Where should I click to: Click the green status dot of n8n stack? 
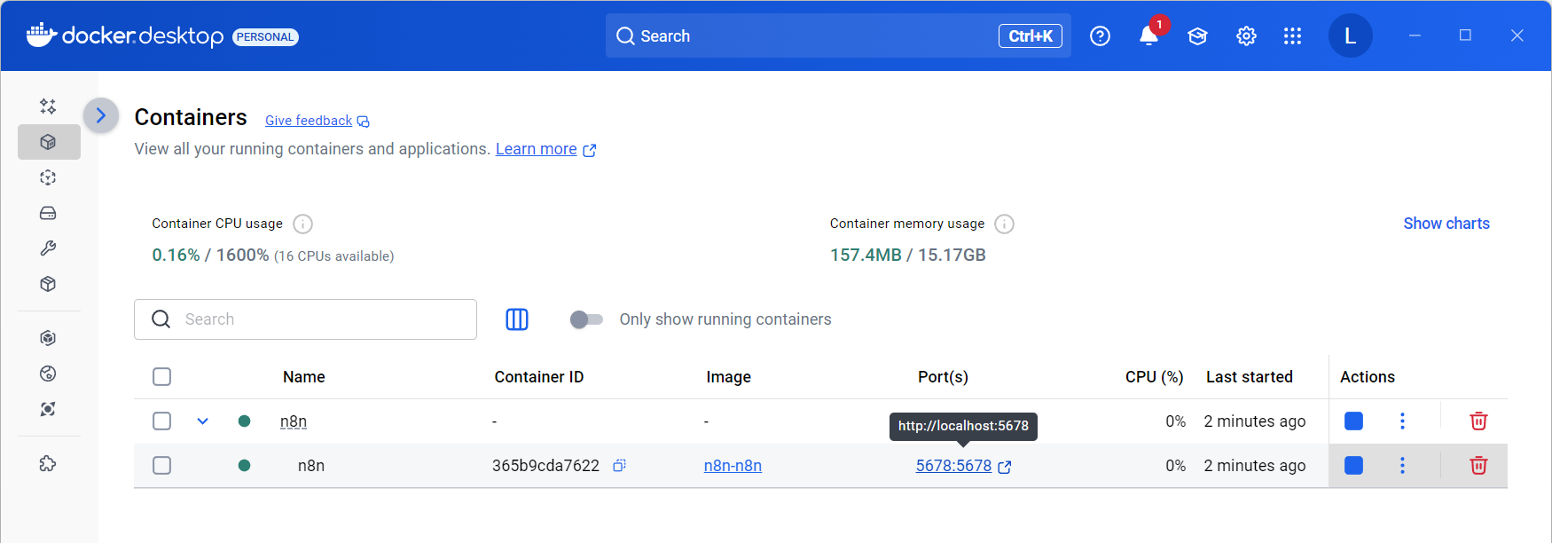[244, 421]
